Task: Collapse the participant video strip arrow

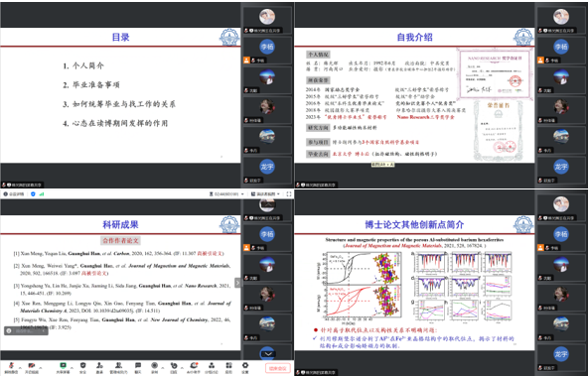Action: tap(268, 354)
